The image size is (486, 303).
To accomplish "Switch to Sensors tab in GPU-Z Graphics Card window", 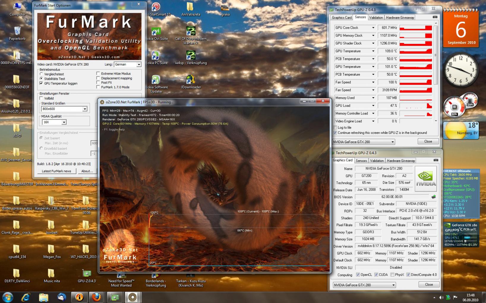I will (361, 161).
